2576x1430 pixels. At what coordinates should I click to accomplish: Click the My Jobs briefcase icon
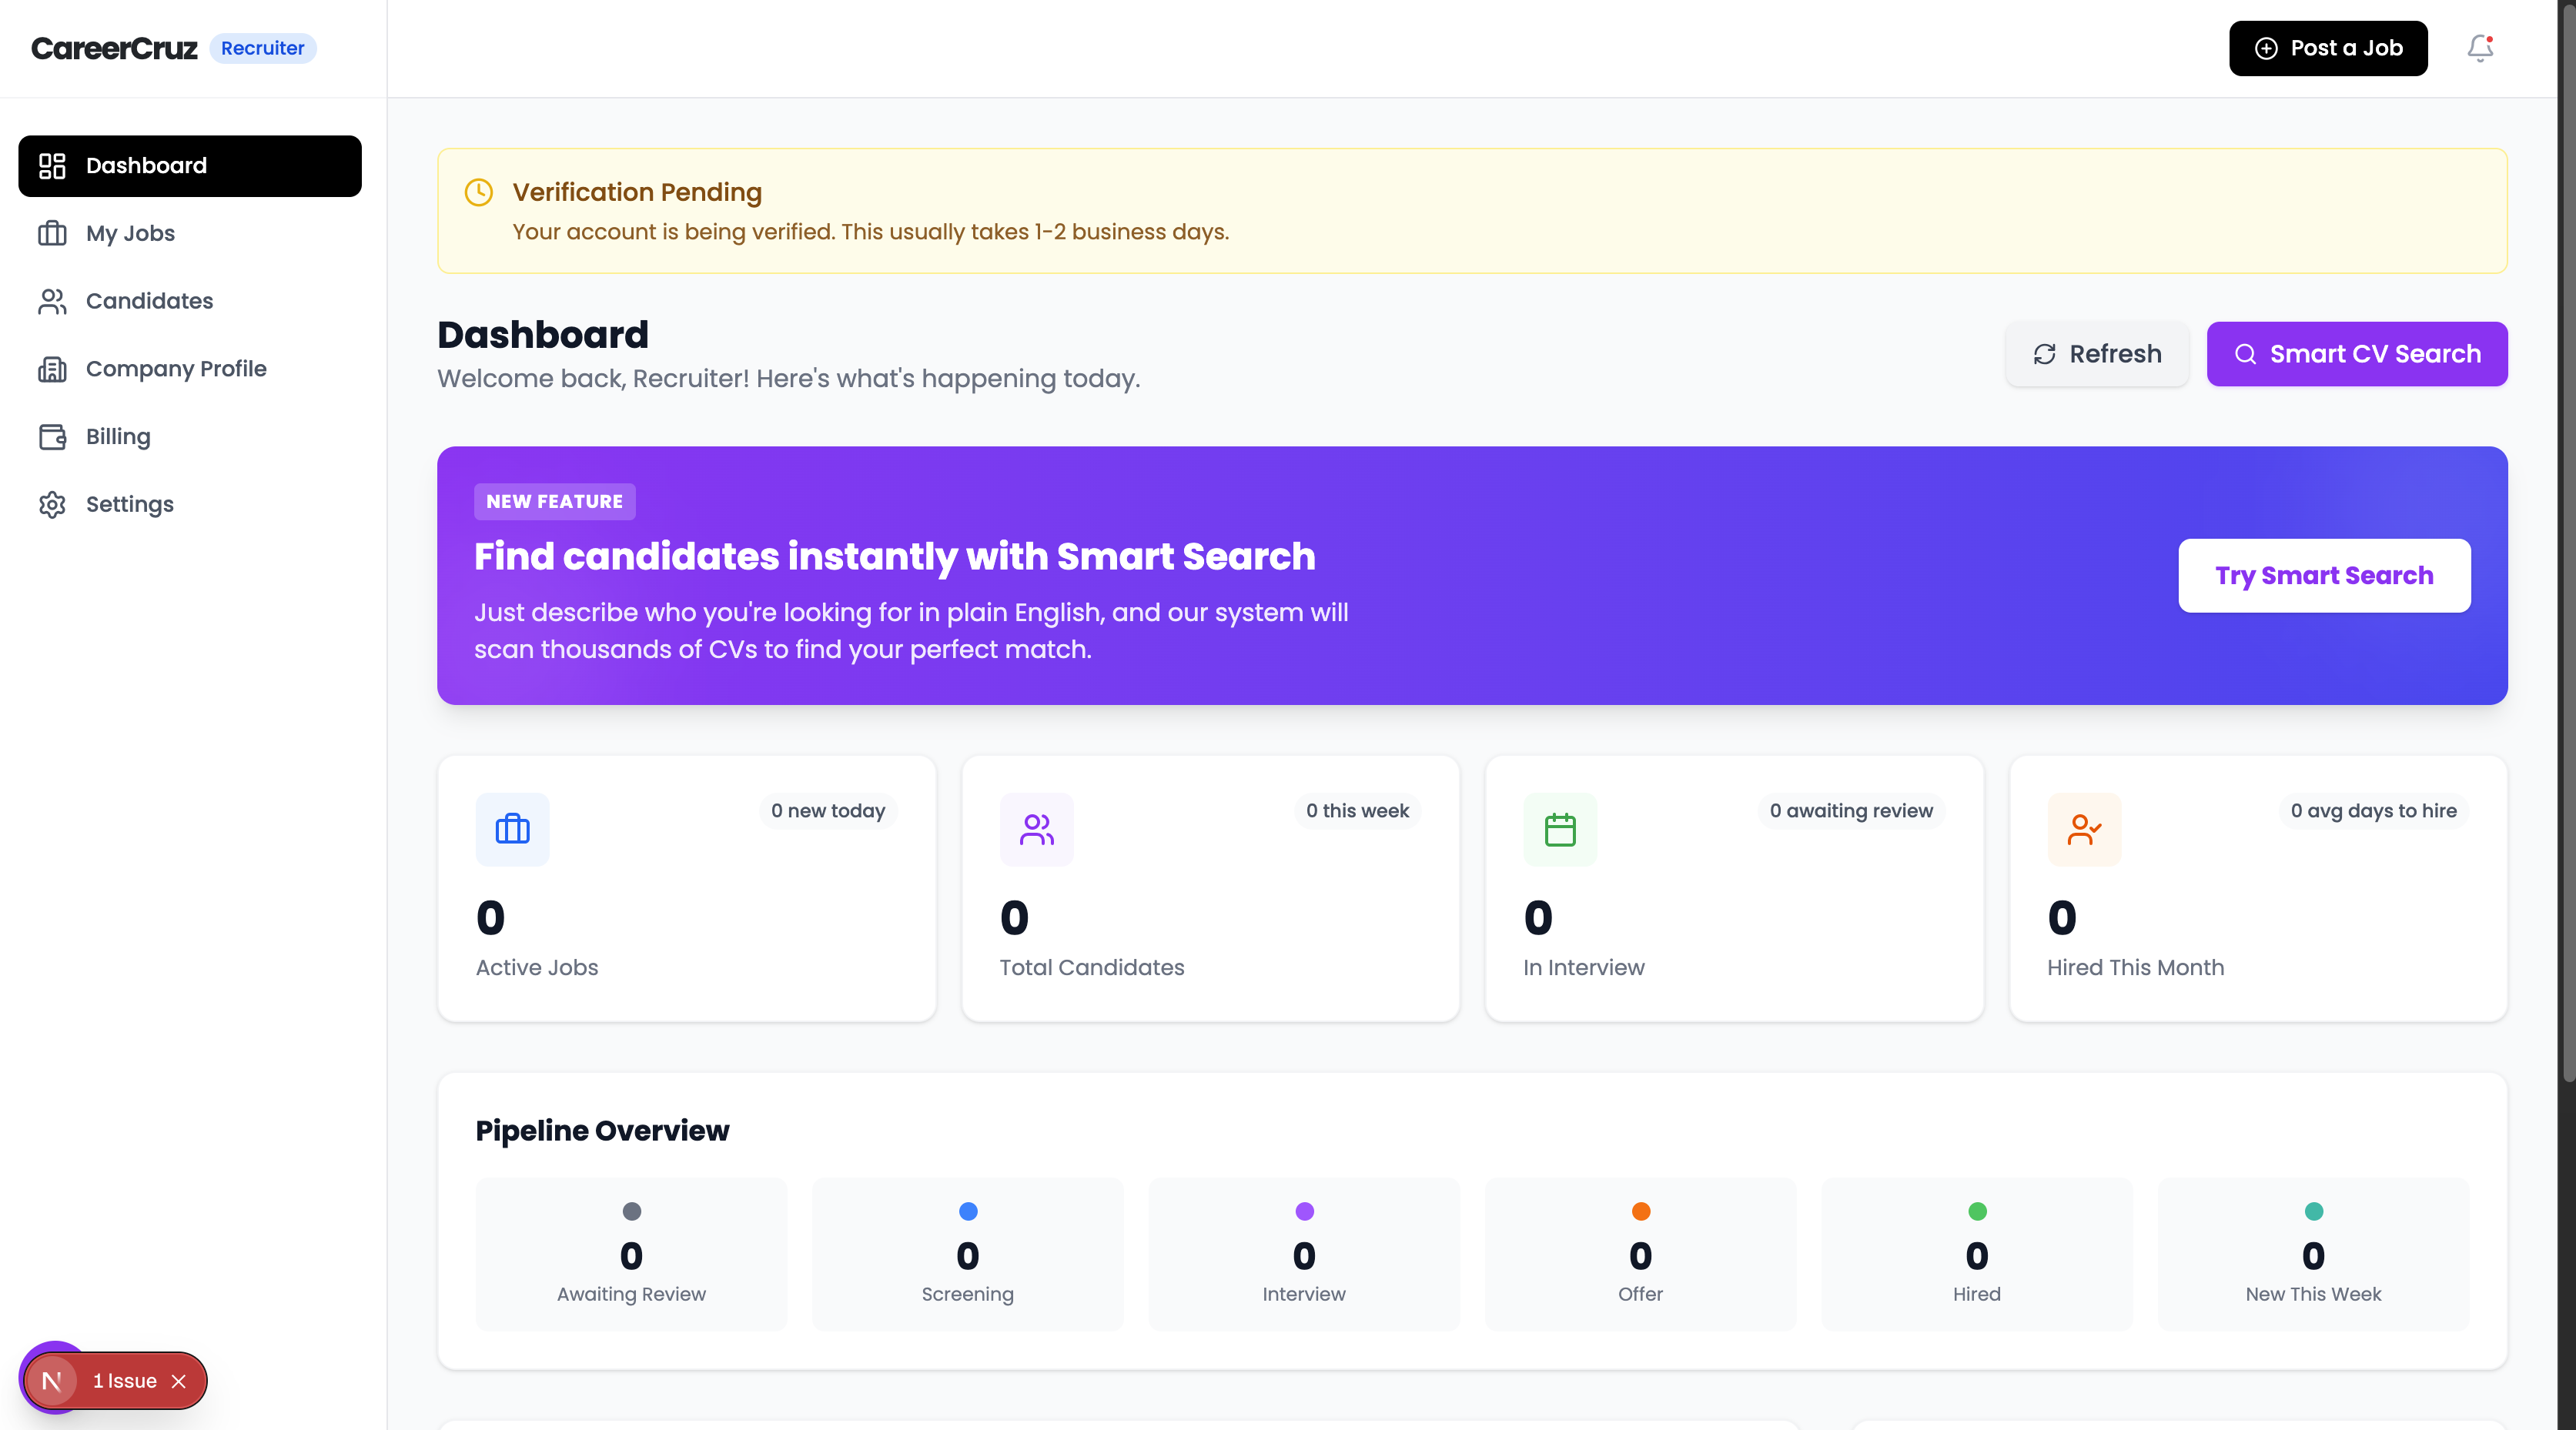pyautogui.click(x=52, y=233)
